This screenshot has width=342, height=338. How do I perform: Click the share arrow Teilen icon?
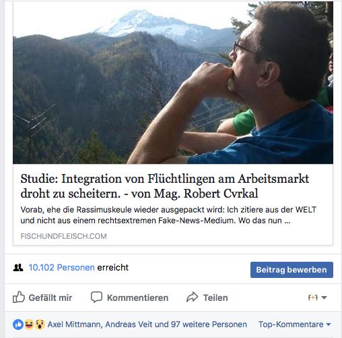(193, 297)
